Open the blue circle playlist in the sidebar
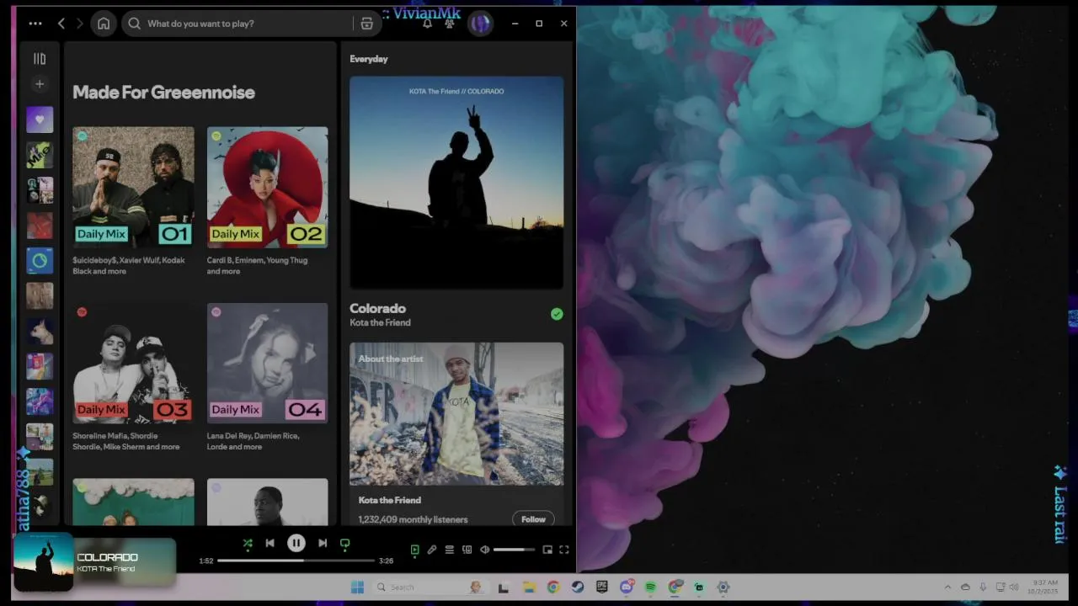The image size is (1078, 606). (x=40, y=261)
